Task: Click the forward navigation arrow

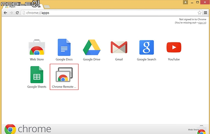Action: point(11,13)
